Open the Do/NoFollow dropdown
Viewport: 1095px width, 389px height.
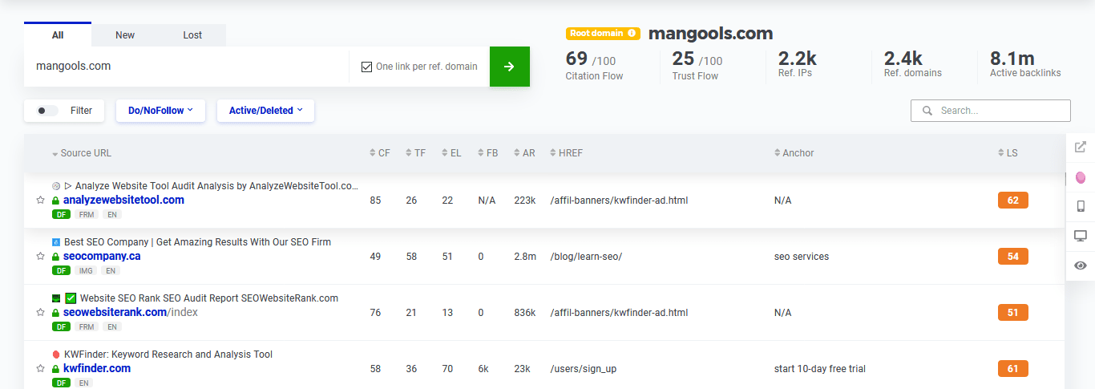(x=160, y=111)
